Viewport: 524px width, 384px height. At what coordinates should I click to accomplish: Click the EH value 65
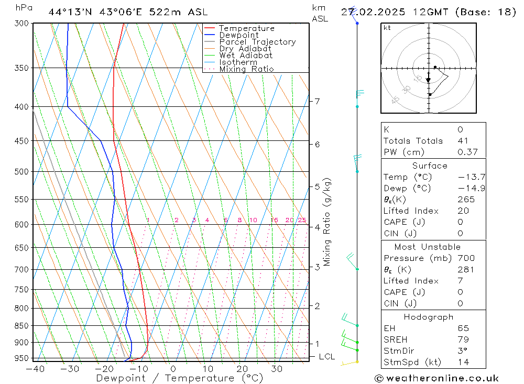click(x=463, y=328)
